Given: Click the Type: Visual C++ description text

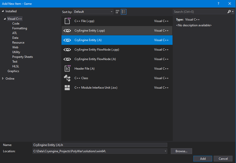Looking at the screenshot, I should point(188,20).
